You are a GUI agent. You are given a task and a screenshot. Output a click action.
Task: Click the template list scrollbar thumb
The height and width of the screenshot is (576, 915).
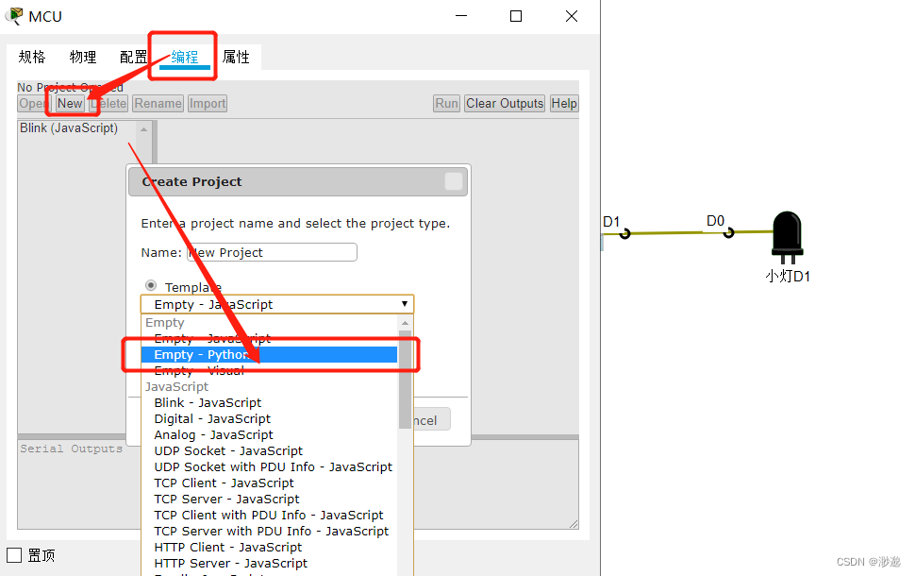[405, 380]
